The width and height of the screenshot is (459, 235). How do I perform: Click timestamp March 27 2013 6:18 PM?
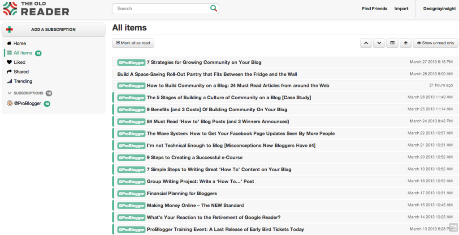point(431,62)
